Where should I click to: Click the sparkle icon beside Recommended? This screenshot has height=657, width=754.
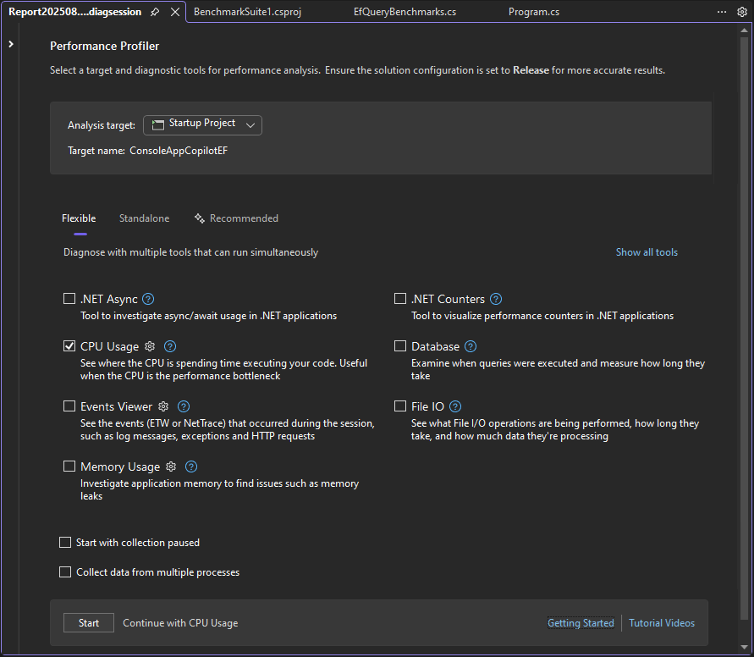click(x=200, y=218)
